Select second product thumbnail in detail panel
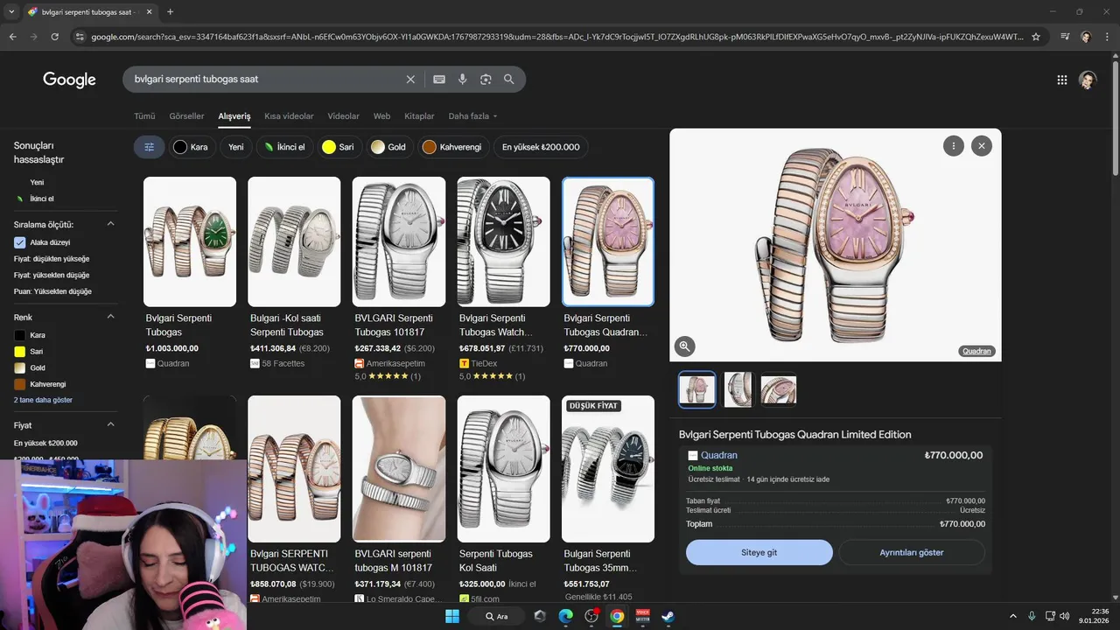The width and height of the screenshot is (1120, 630). click(x=738, y=389)
